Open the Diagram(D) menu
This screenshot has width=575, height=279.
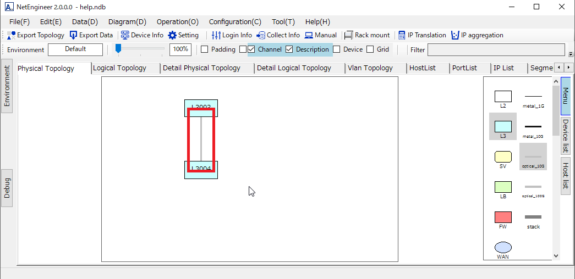[127, 22]
